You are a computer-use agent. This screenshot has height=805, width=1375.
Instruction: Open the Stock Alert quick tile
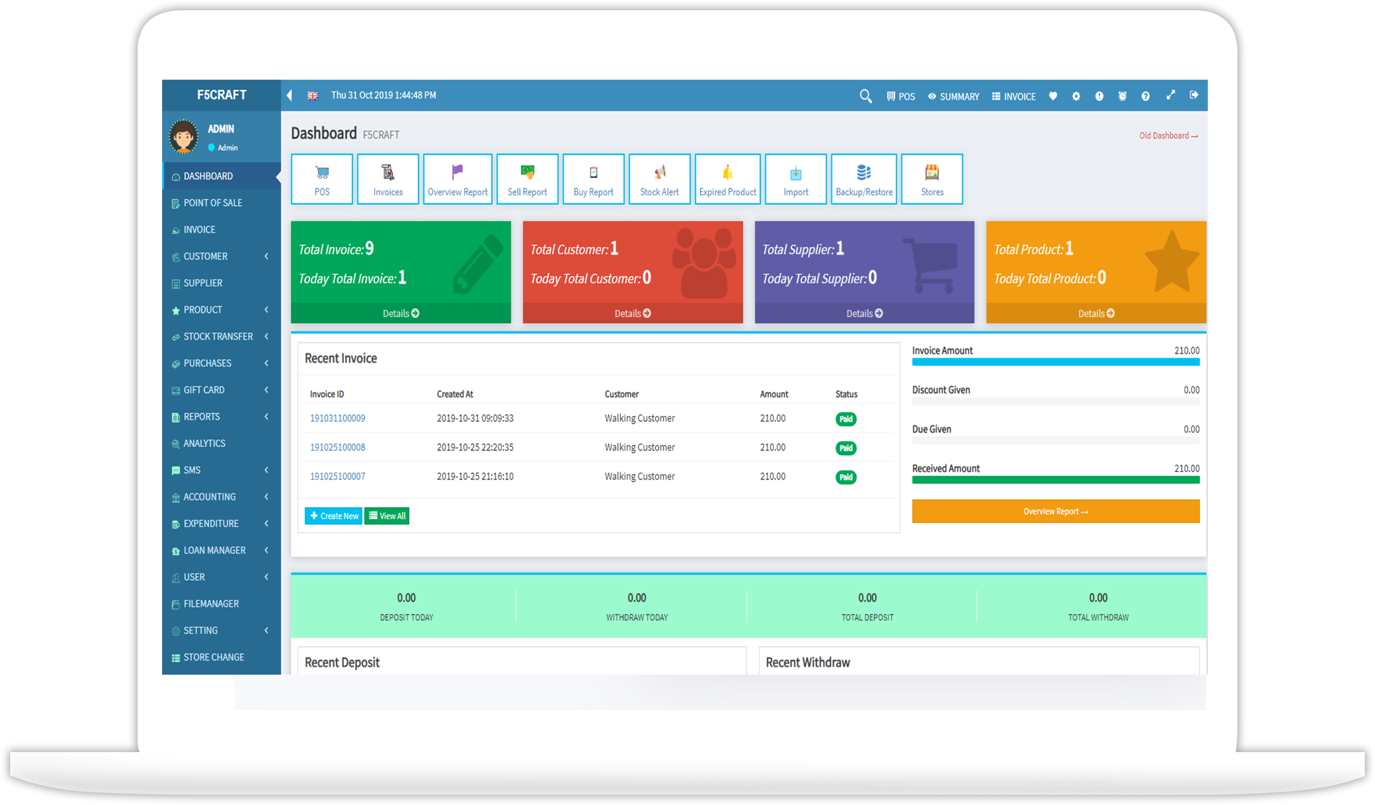[660, 179]
